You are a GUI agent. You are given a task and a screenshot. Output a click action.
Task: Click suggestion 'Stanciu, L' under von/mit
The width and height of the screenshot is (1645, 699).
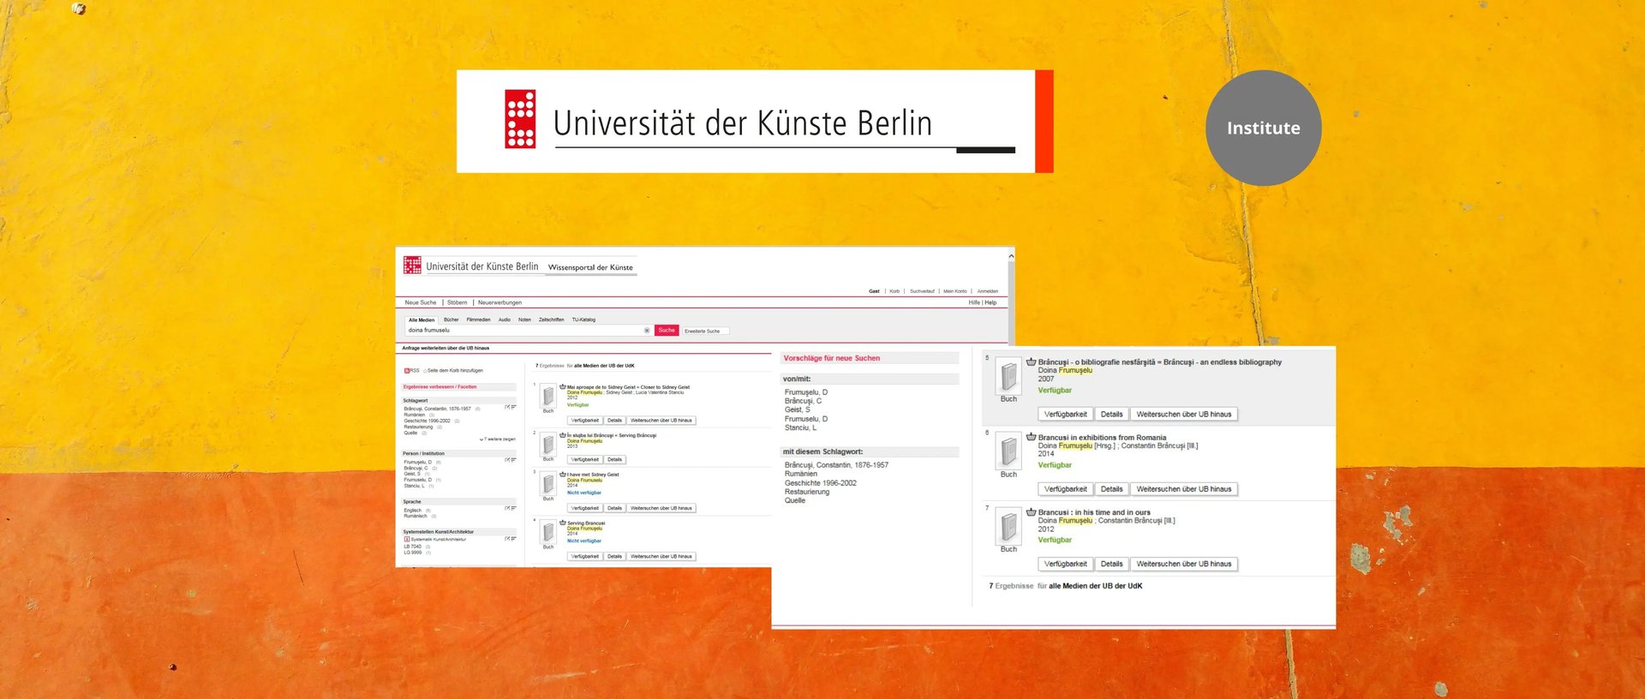801,427
